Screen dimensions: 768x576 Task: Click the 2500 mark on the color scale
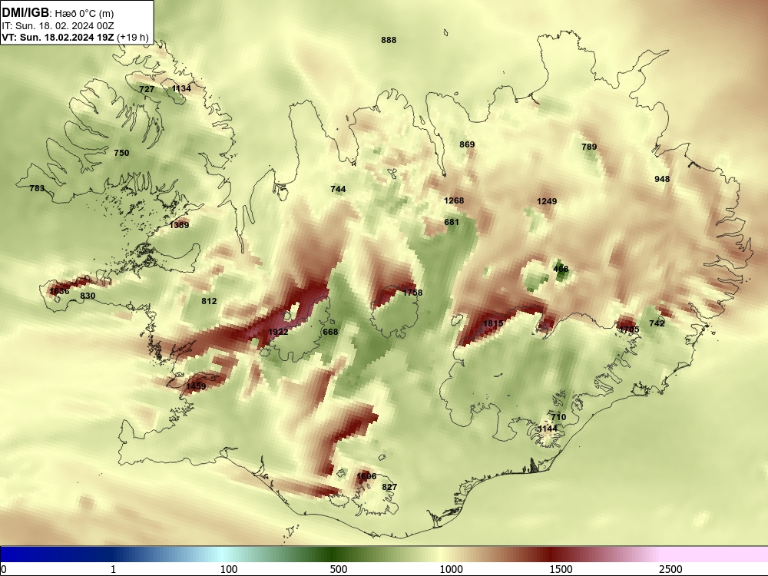click(x=670, y=569)
